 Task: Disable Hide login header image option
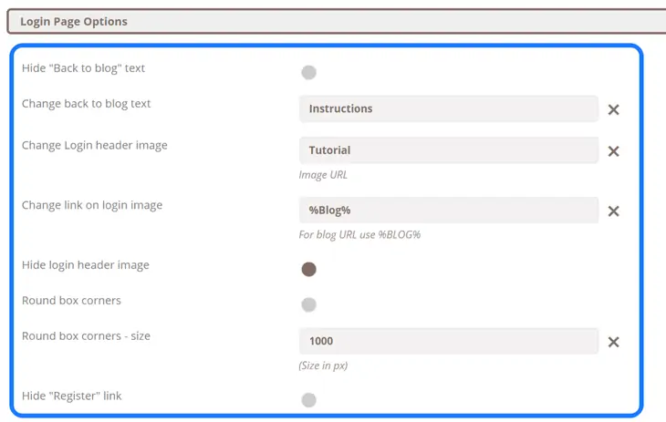click(x=309, y=269)
